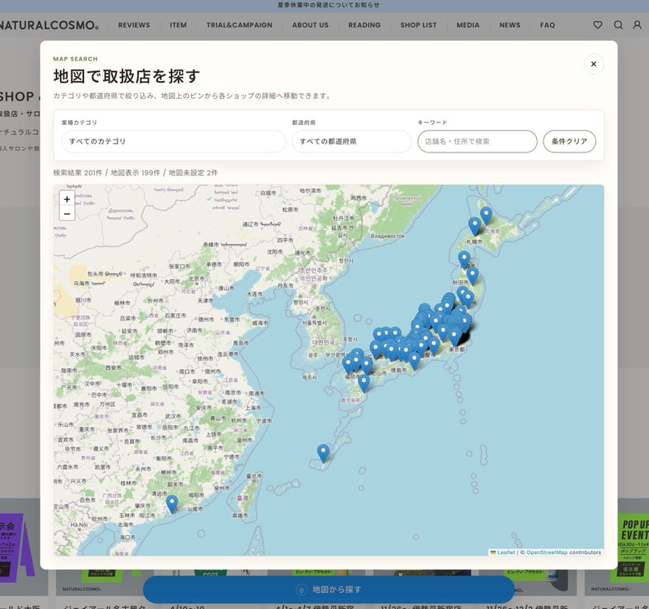The image size is (649, 609).
Task: Click the 地図から探す button
Action: 329,590
